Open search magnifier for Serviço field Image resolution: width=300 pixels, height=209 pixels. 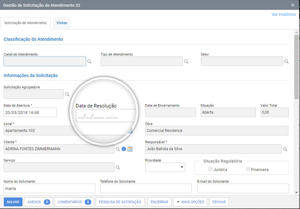tap(118, 167)
